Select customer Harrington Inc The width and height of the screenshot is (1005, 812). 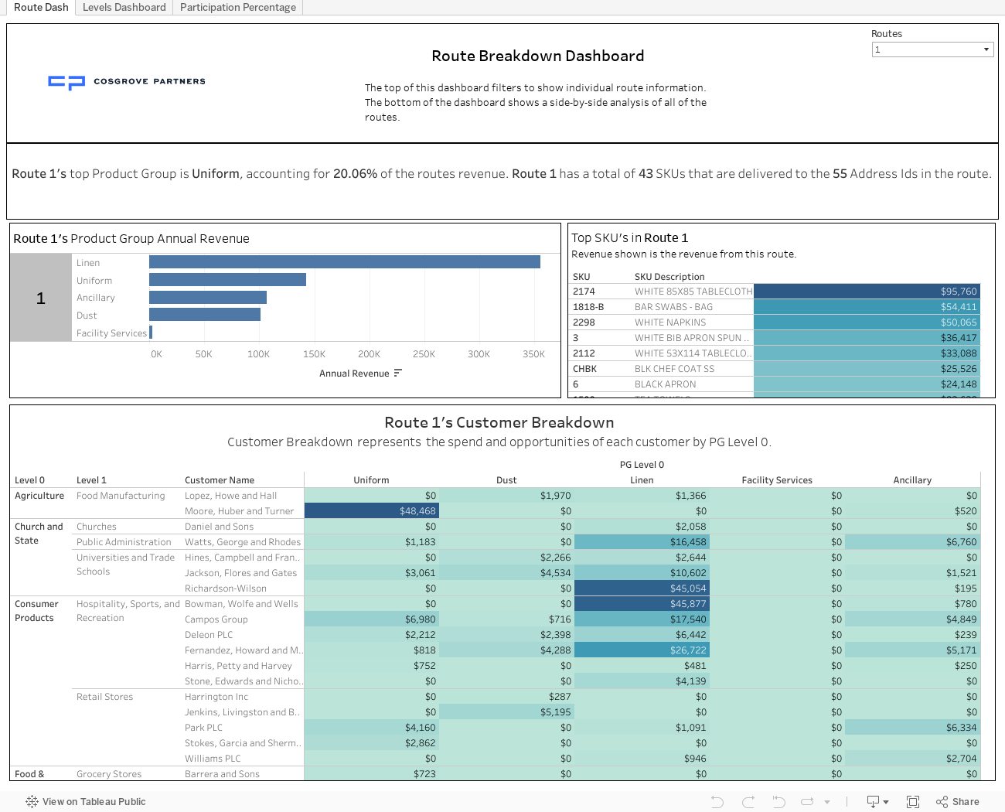[216, 697]
